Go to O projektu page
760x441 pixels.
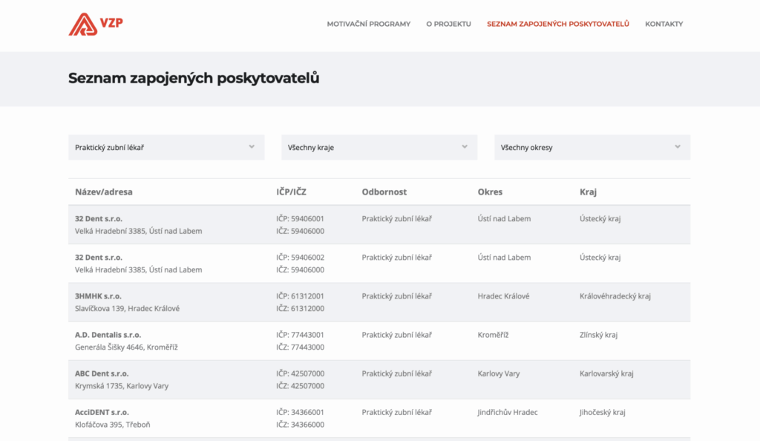448,24
